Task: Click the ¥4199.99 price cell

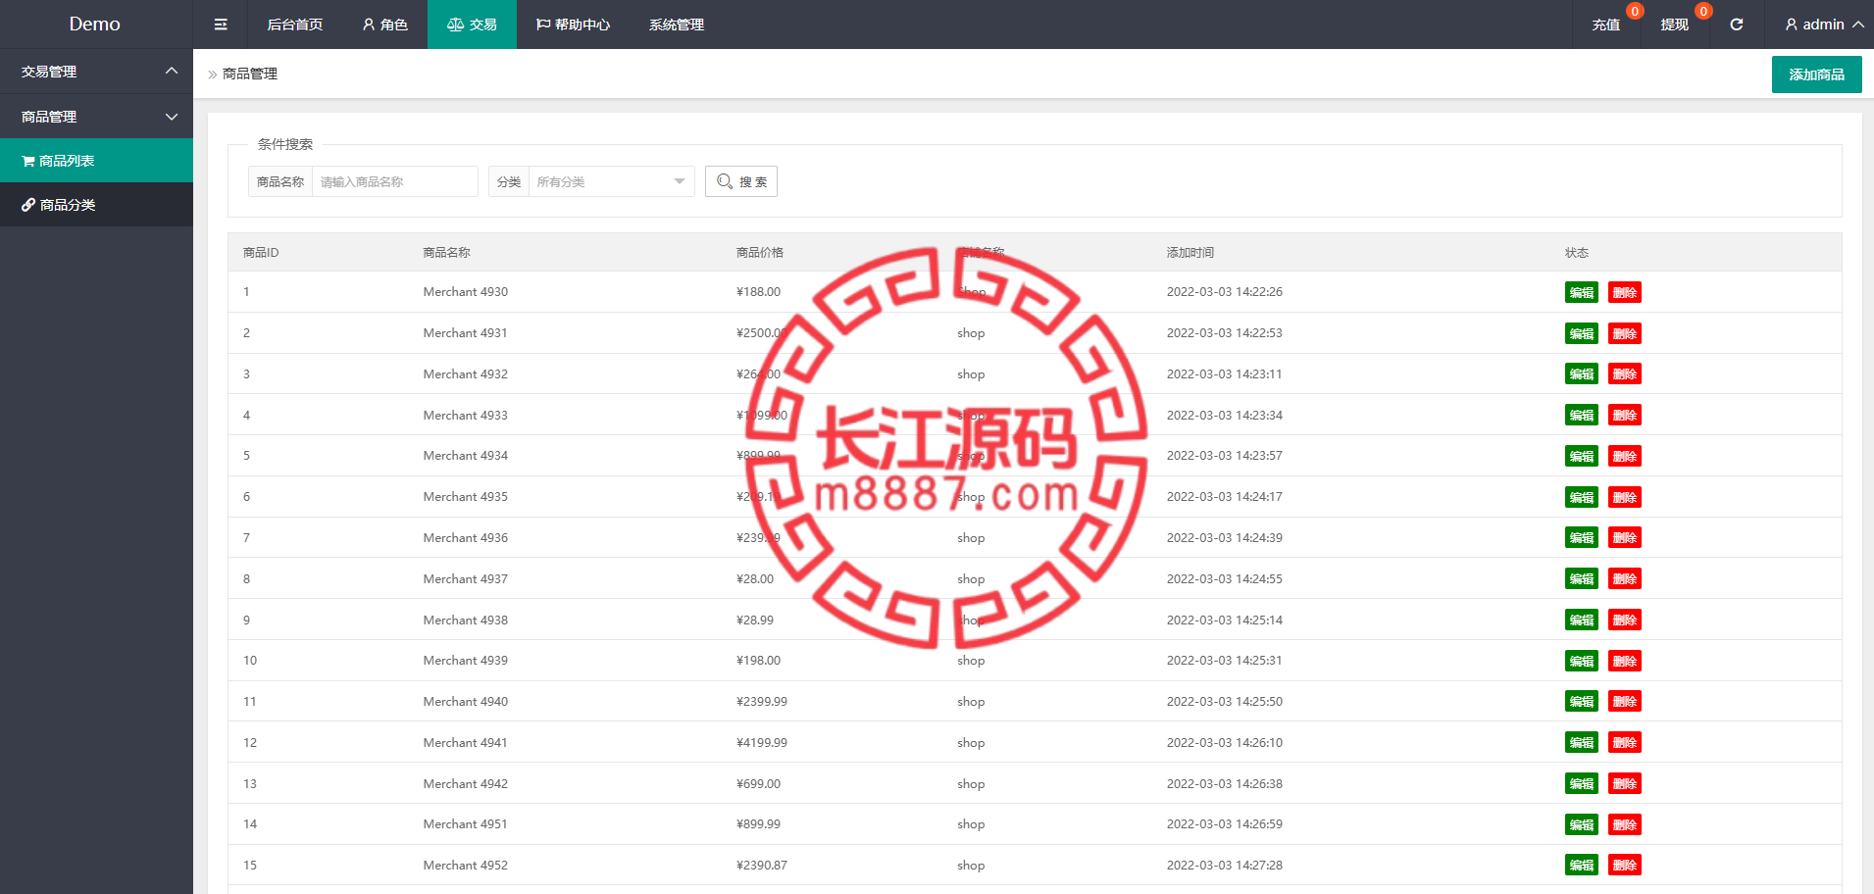Action: point(762,743)
